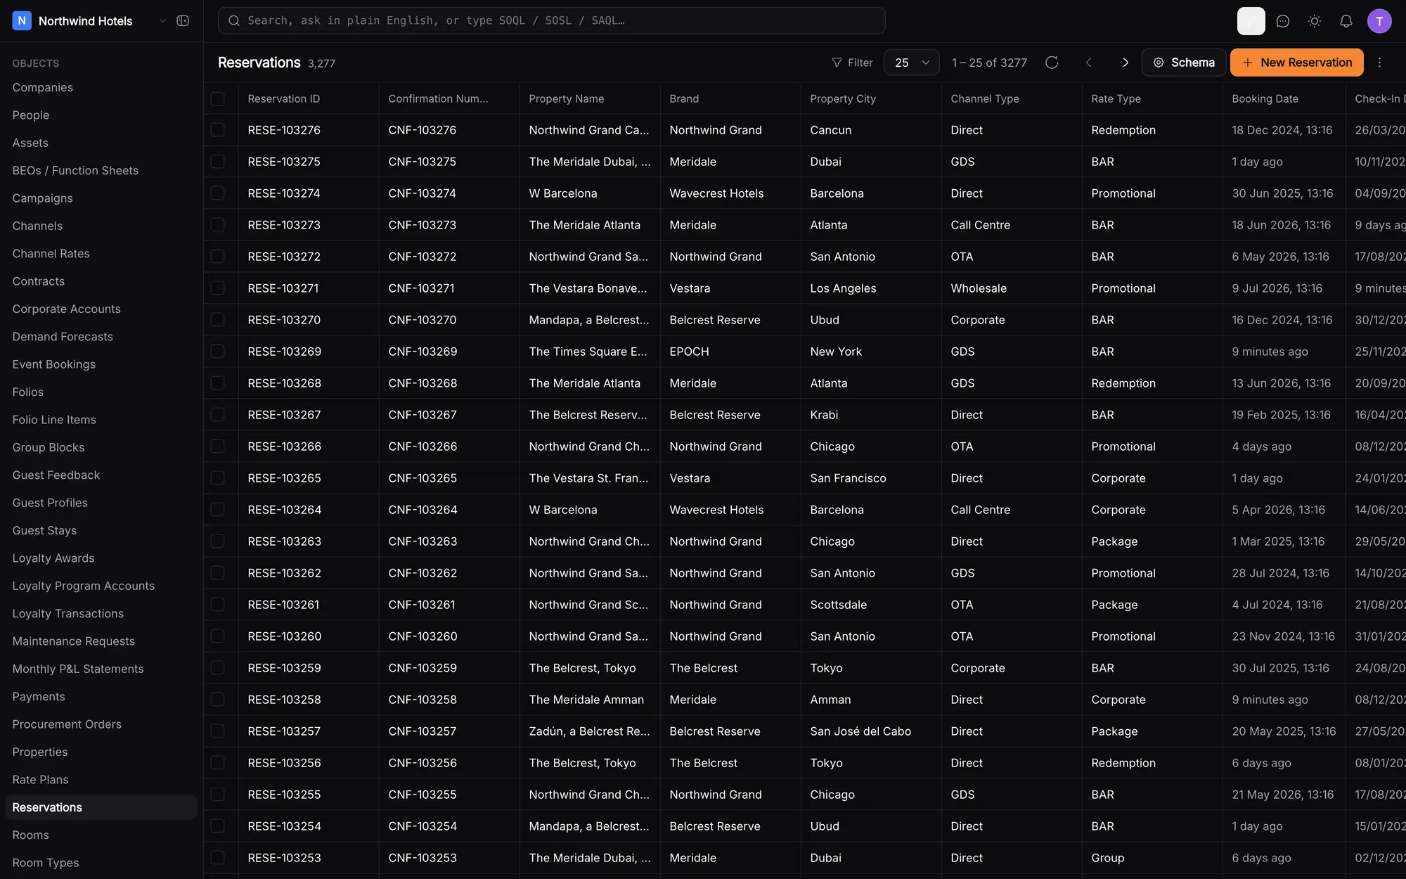The width and height of the screenshot is (1406, 879).
Task: Click the highlighted AI wand icon
Action: pos(1251,21)
